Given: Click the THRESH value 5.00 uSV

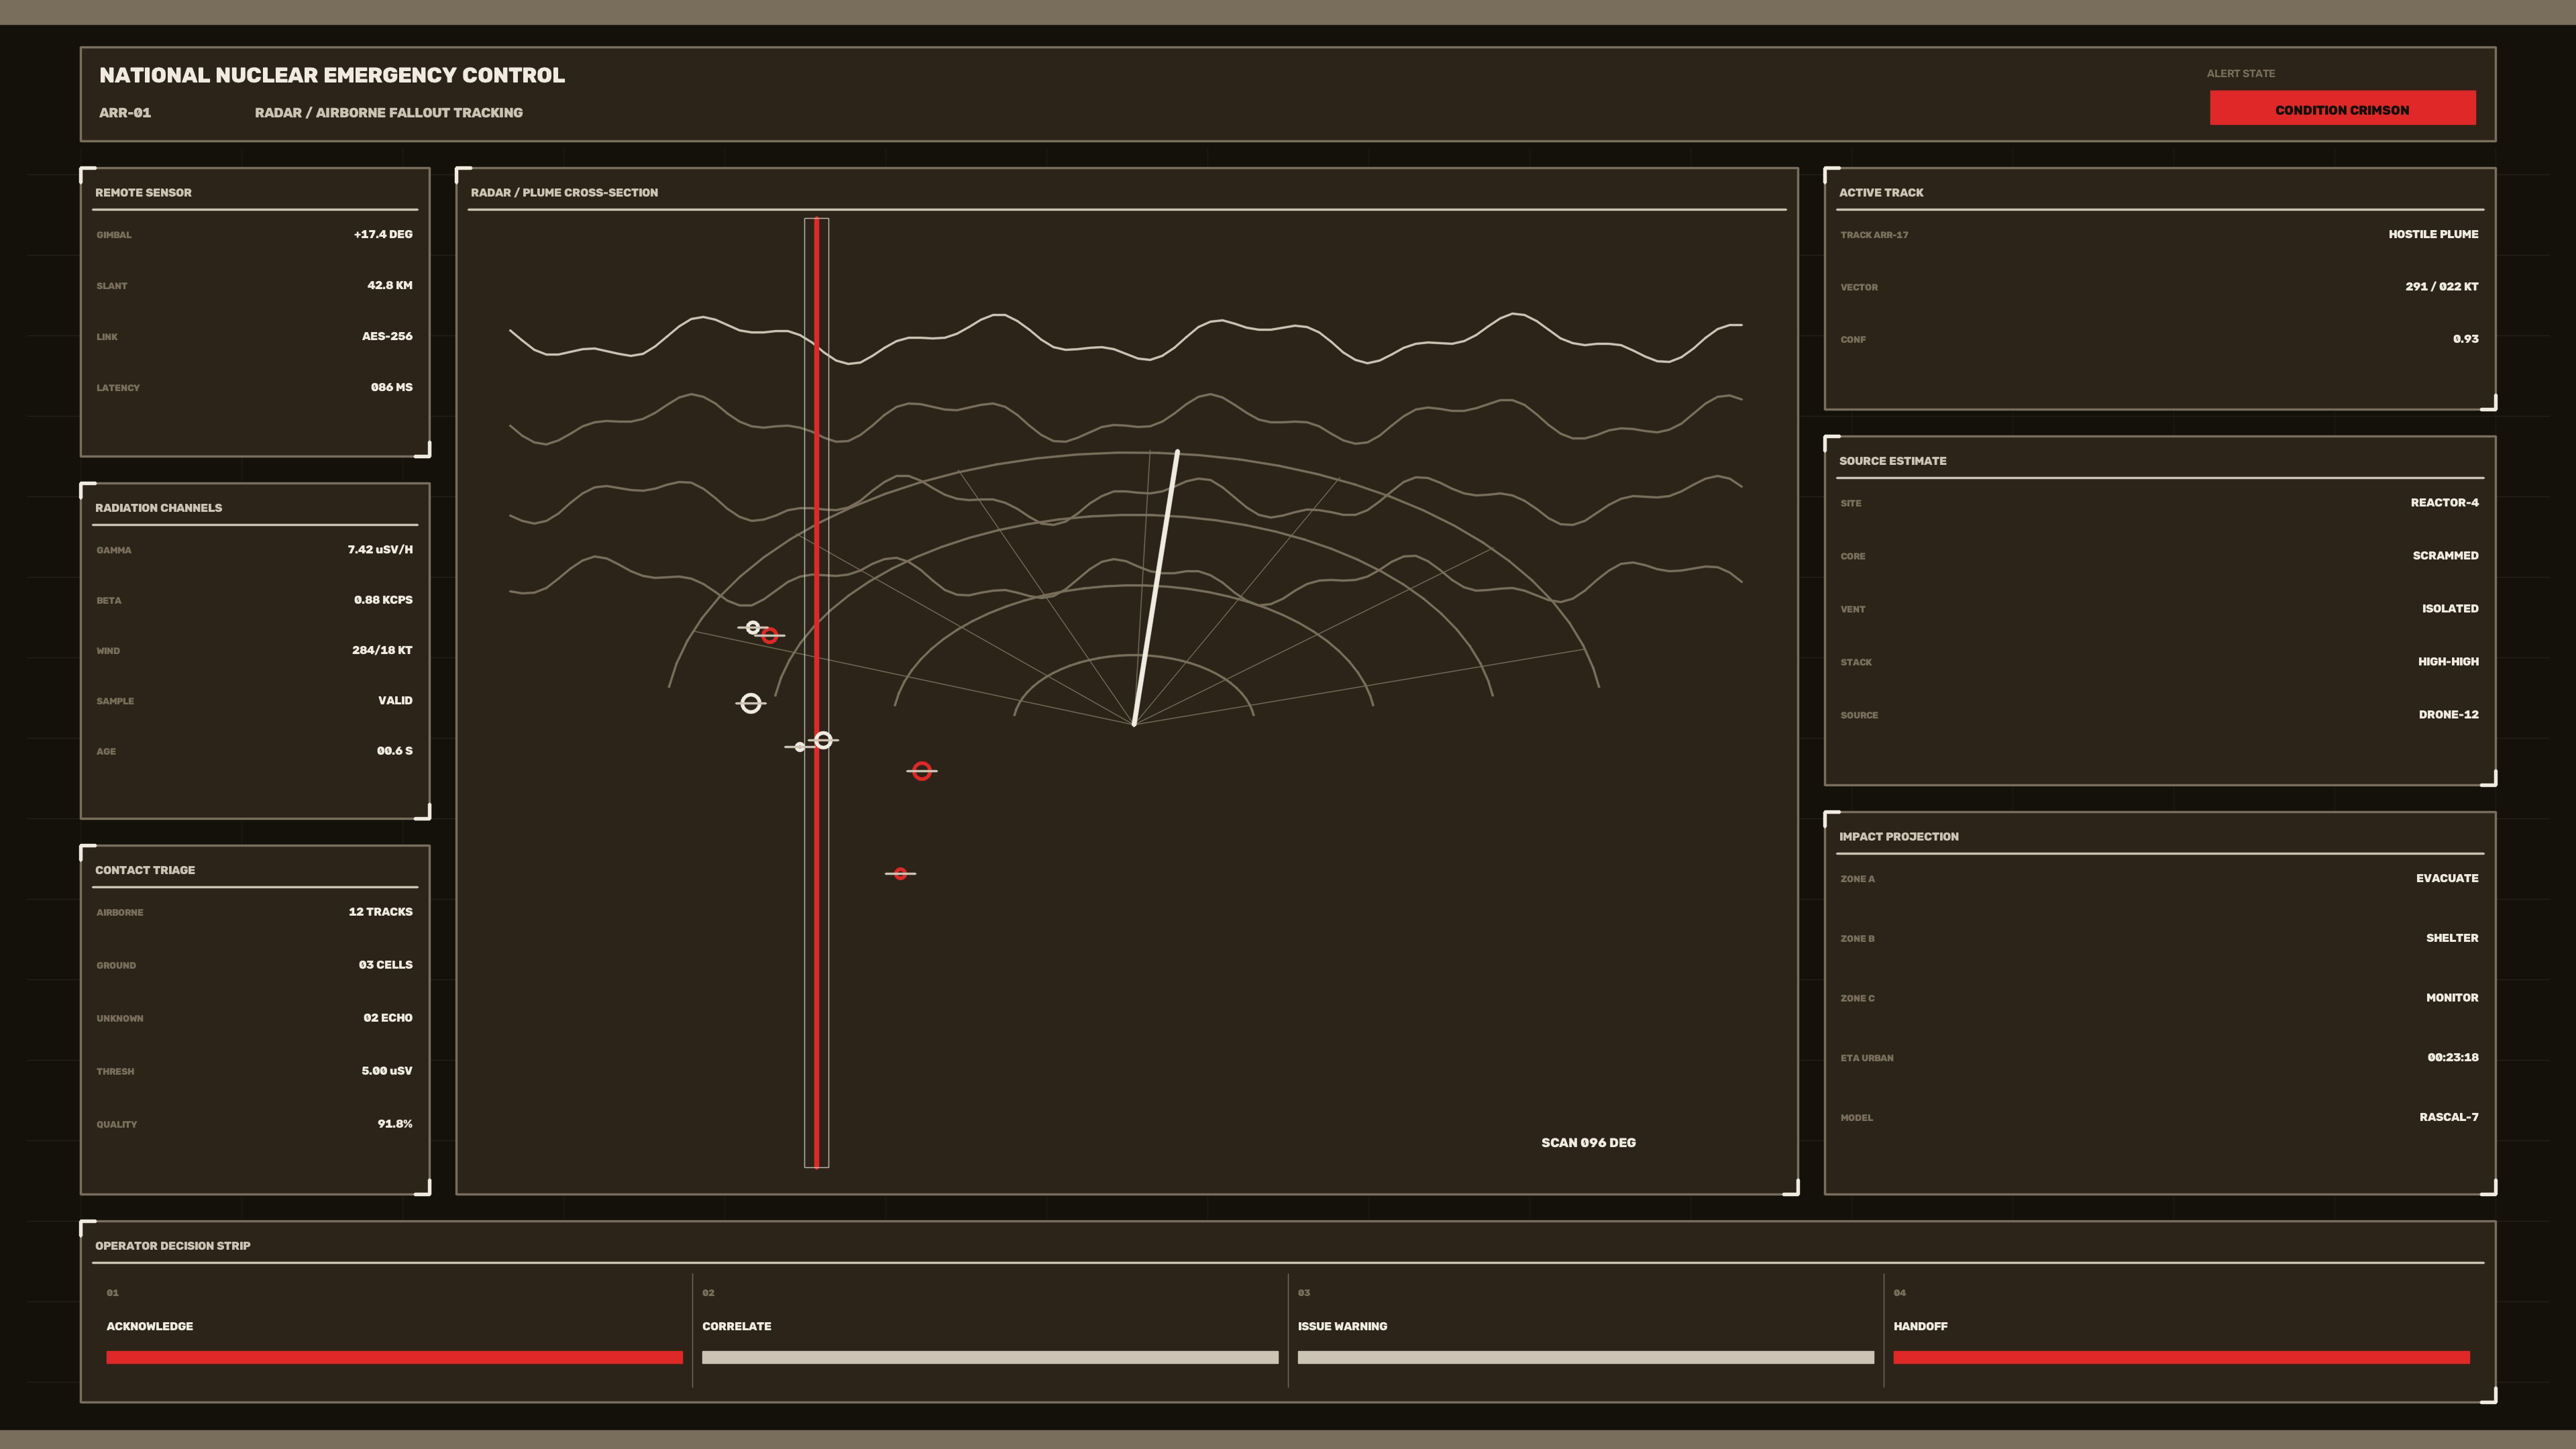Looking at the screenshot, I should (387, 1071).
